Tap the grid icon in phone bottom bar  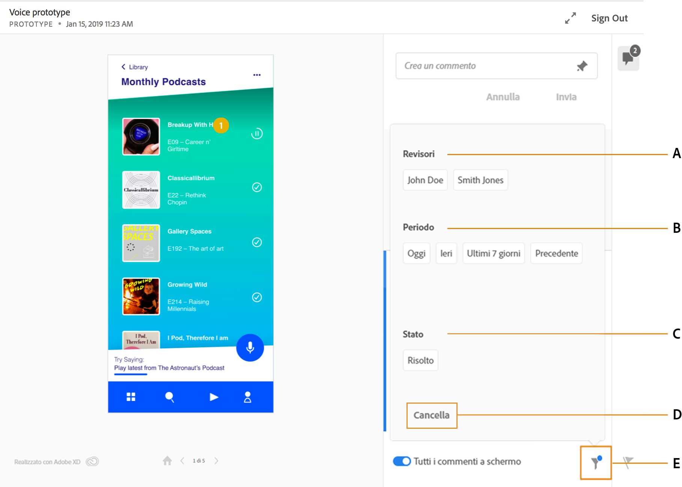pyautogui.click(x=131, y=397)
